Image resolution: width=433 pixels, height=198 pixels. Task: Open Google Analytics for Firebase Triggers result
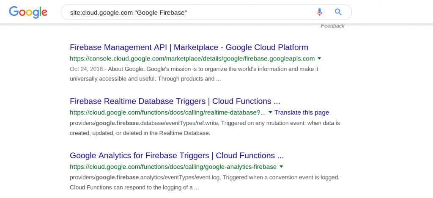coord(177,155)
